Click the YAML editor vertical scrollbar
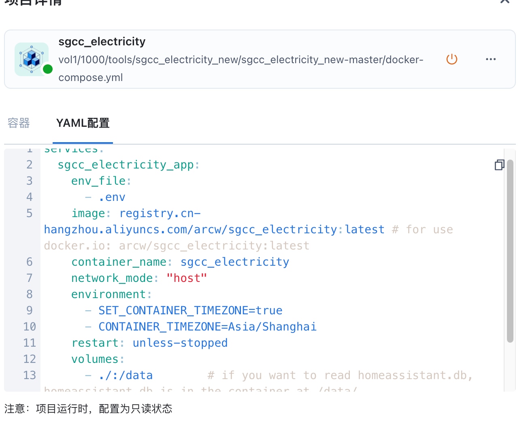Image resolution: width=528 pixels, height=435 pixels. point(510,251)
